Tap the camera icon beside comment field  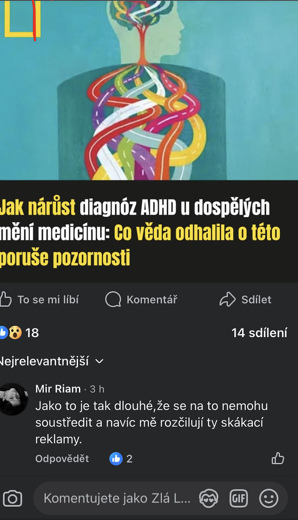coord(12,498)
